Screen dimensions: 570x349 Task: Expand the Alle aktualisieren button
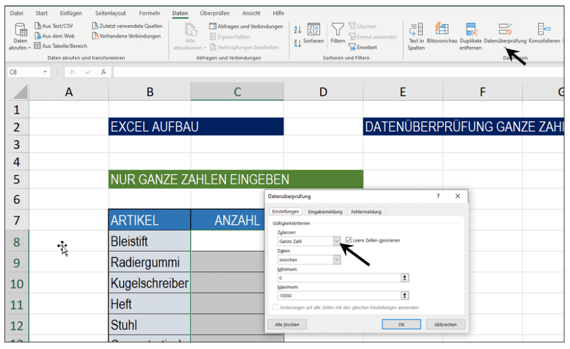click(x=190, y=36)
